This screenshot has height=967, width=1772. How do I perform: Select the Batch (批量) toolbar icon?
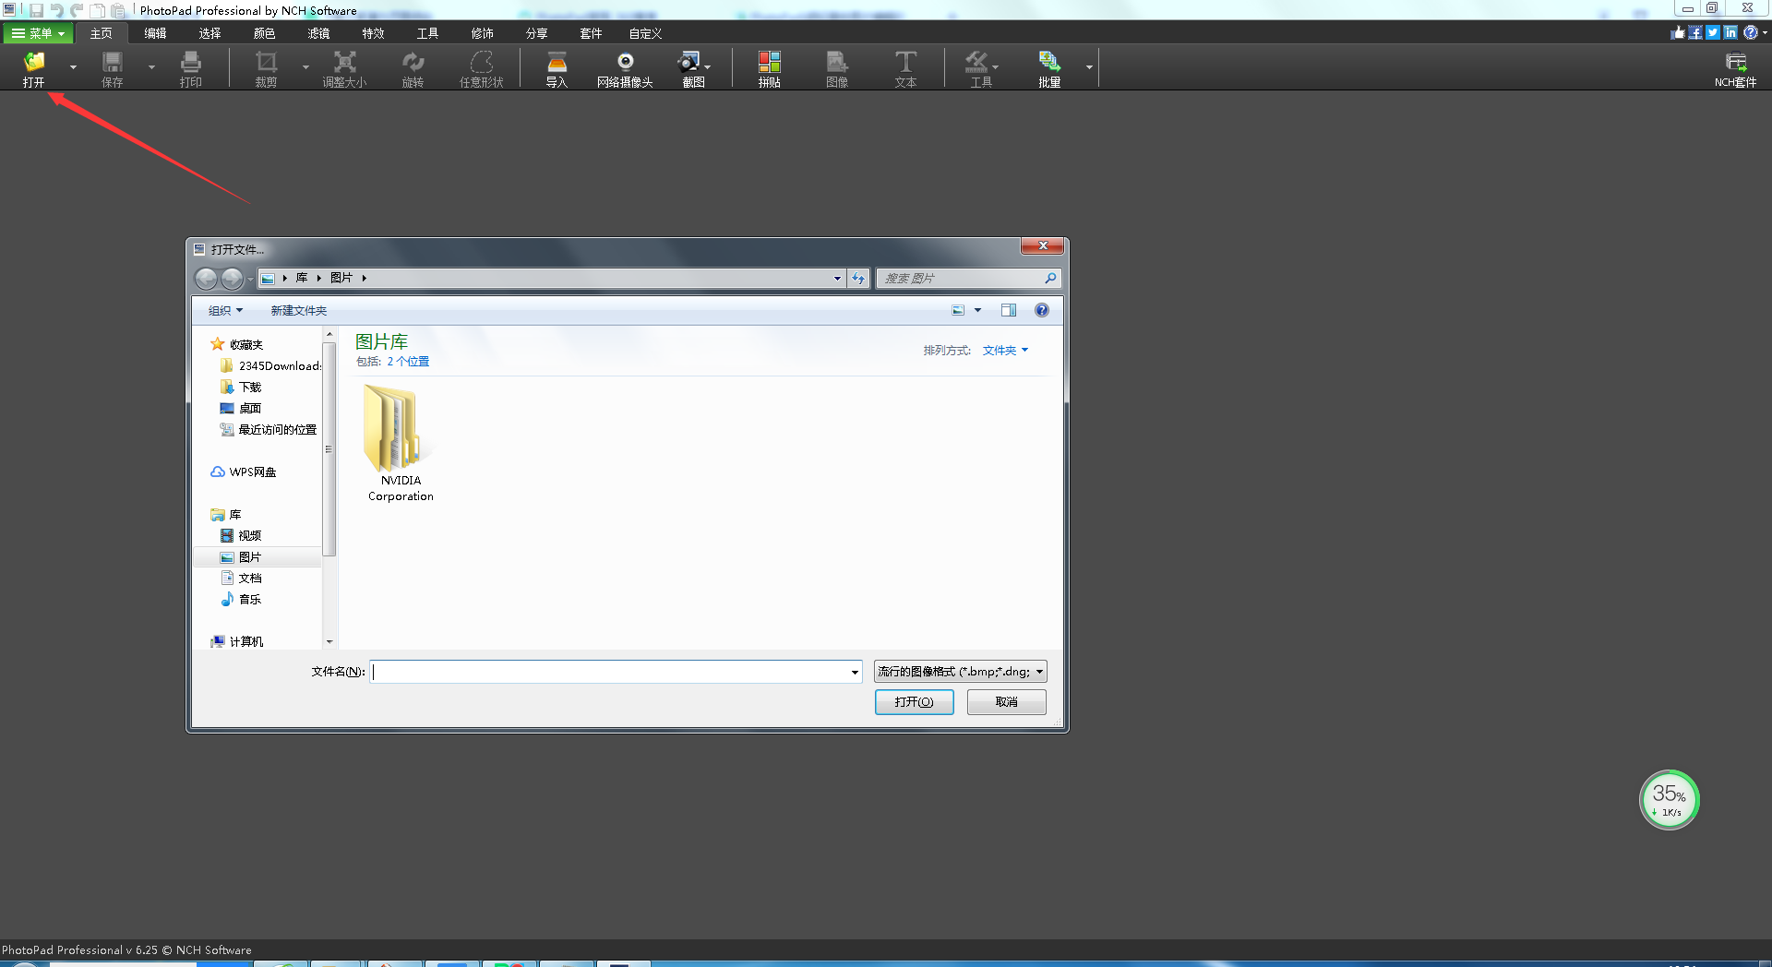[1049, 62]
